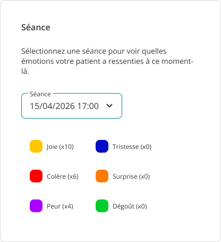Screen dimensions: 221x242
Task: Click the purple Peur color swatch
Action: tap(36, 206)
